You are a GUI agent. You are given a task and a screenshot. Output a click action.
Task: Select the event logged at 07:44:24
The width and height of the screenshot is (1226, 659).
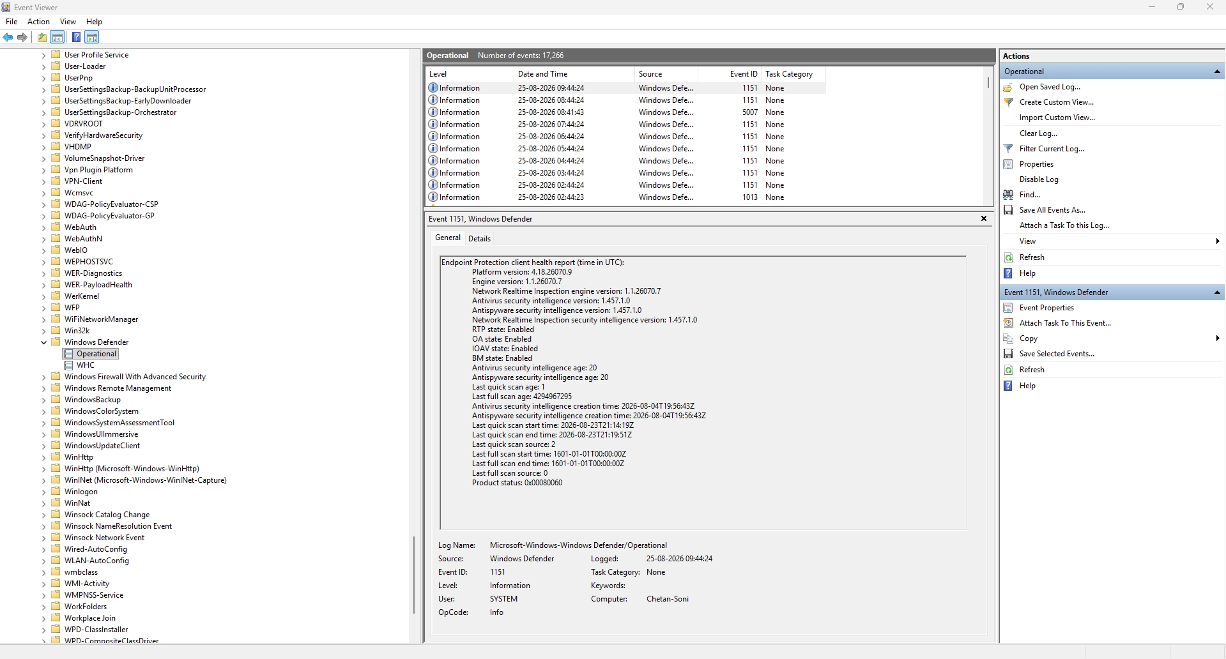[x=626, y=125]
